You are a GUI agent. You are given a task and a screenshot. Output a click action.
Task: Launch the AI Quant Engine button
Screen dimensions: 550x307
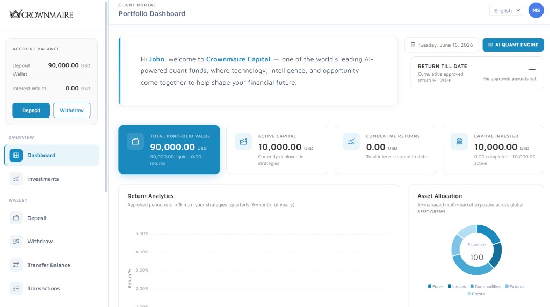(513, 45)
